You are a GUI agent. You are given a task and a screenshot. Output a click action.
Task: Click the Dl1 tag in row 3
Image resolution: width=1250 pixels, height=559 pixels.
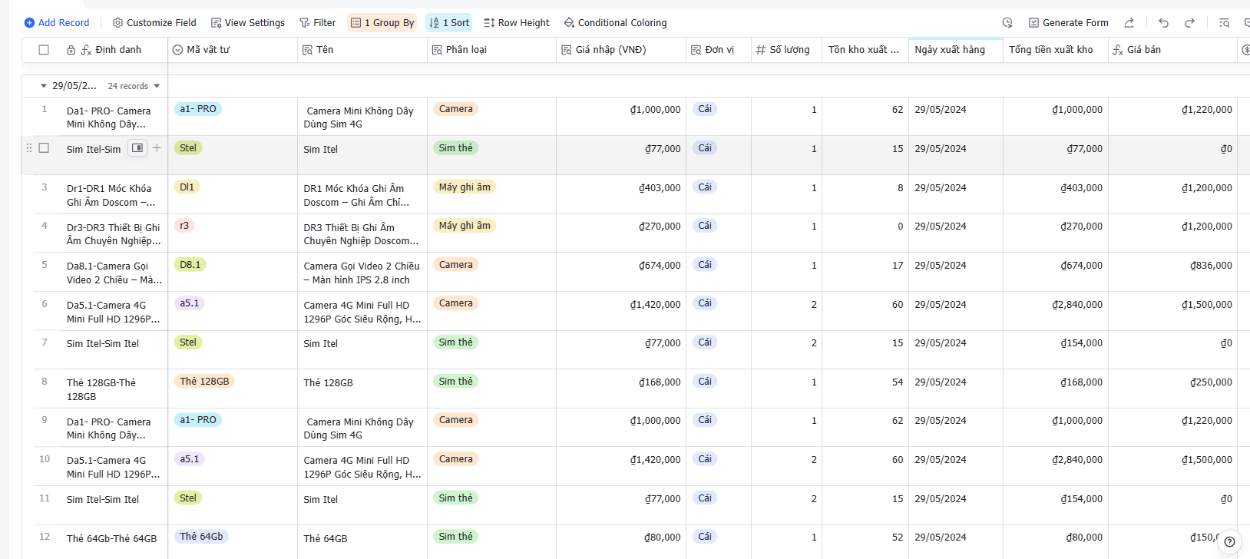coord(187,187)
